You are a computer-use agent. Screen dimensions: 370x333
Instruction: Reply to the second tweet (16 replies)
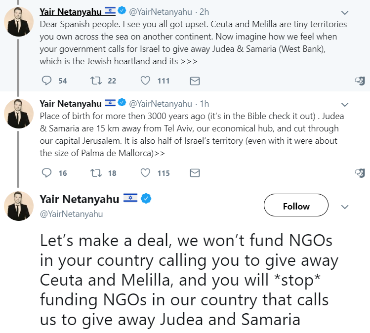47,173
